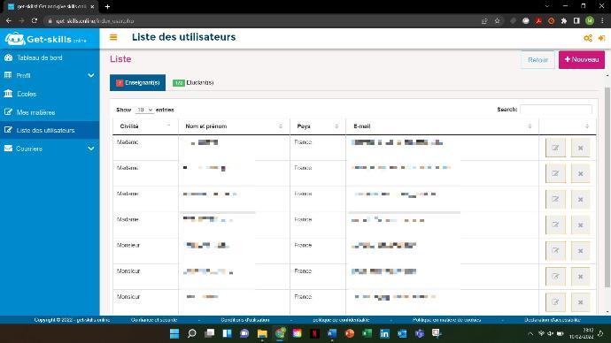This screenshot has width=611, height=343.
Task: Open the Adobe Acrobat extension icon
Action: point(538,21)
